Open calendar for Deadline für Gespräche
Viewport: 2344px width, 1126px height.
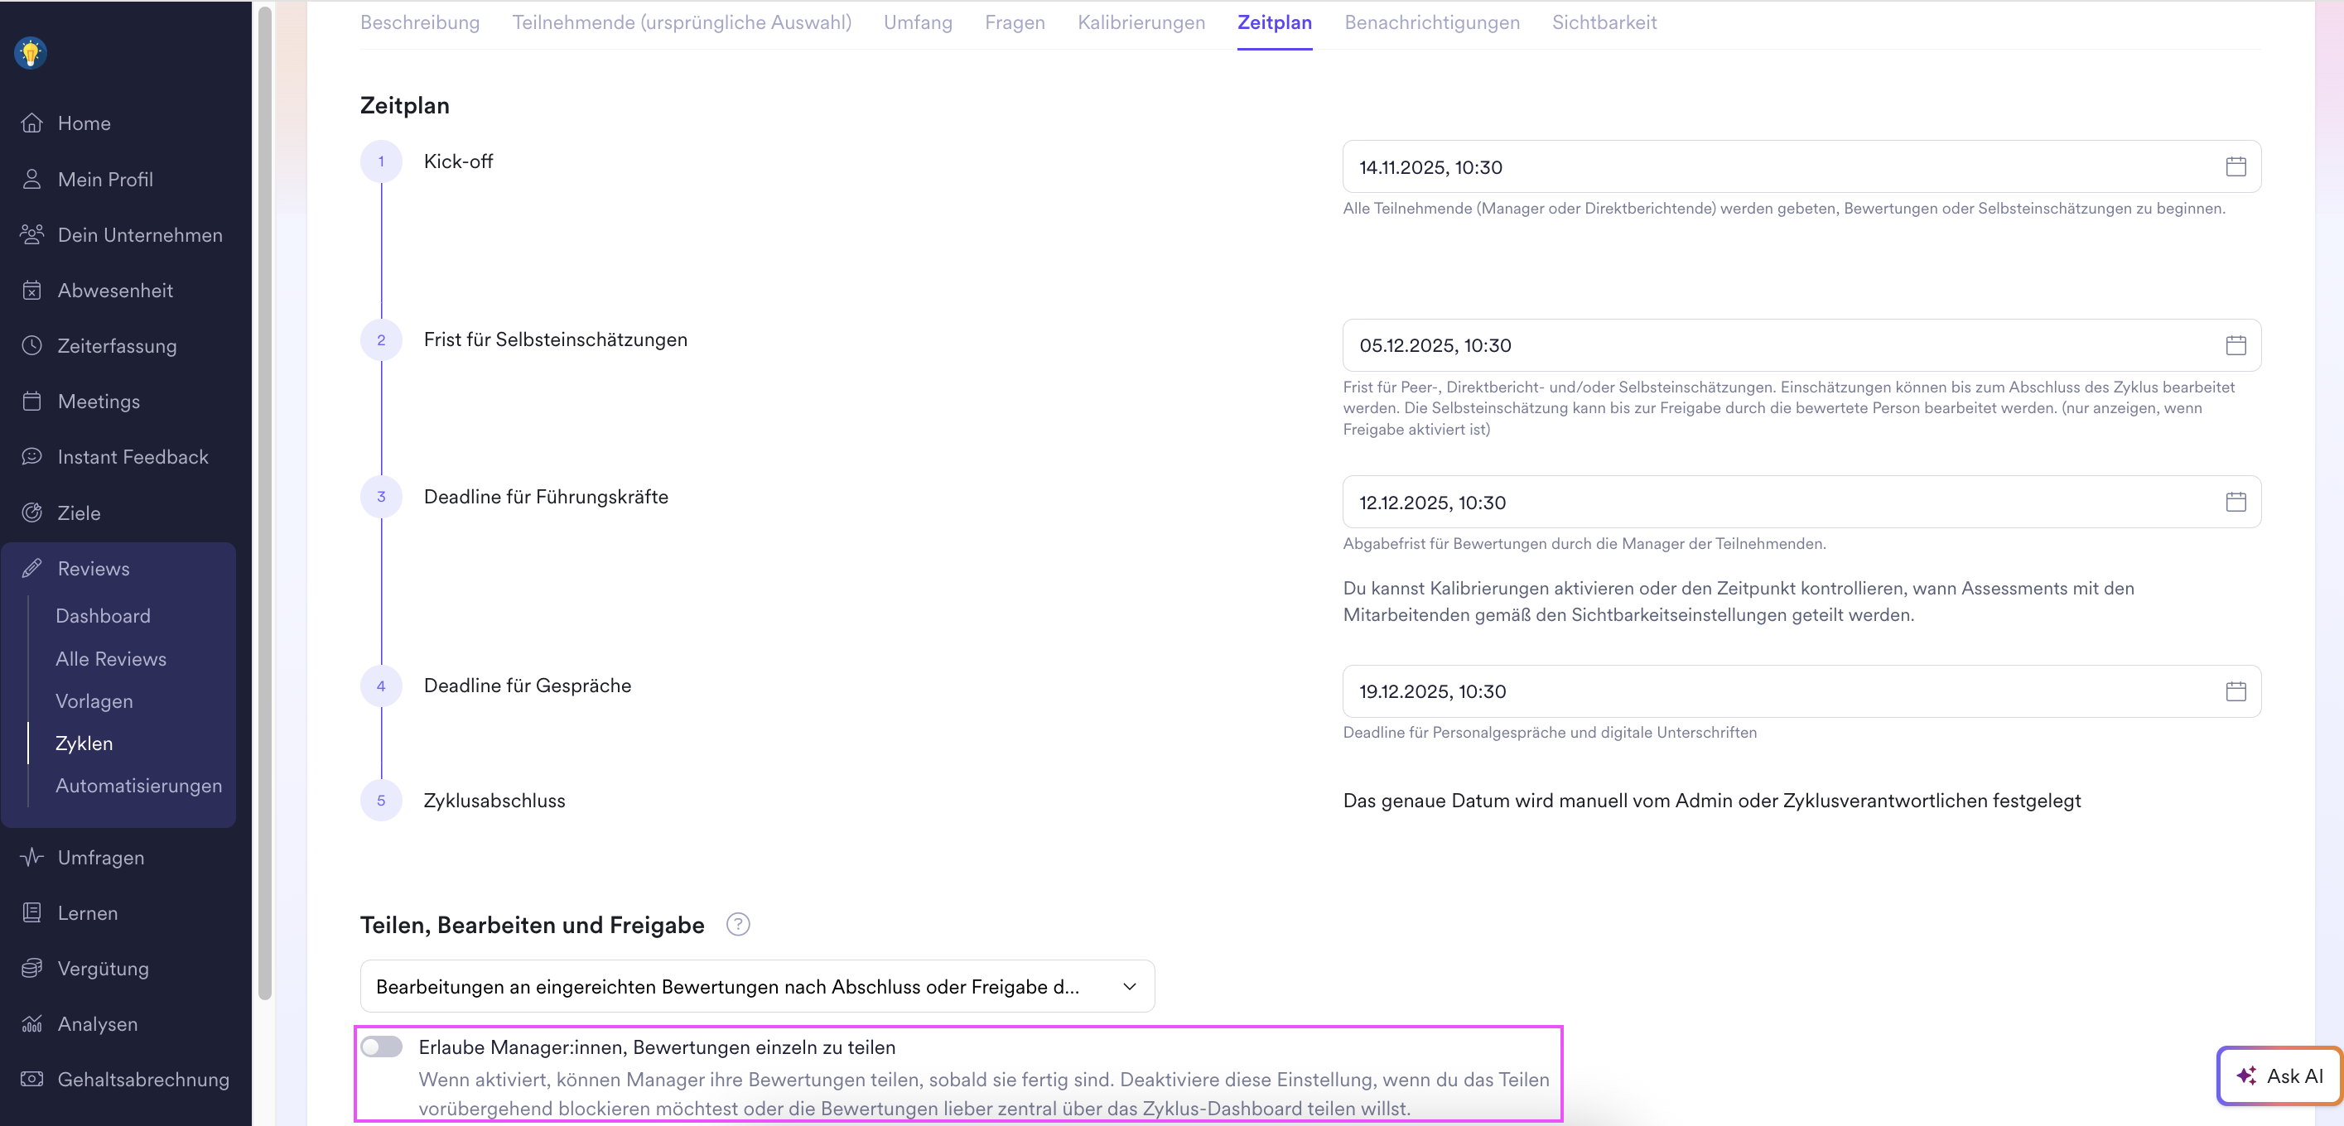coord(2235,691)
